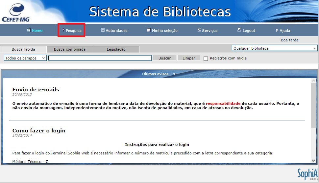Click the Autoridades person icon
319x183 pixels.
pos(103,30)
